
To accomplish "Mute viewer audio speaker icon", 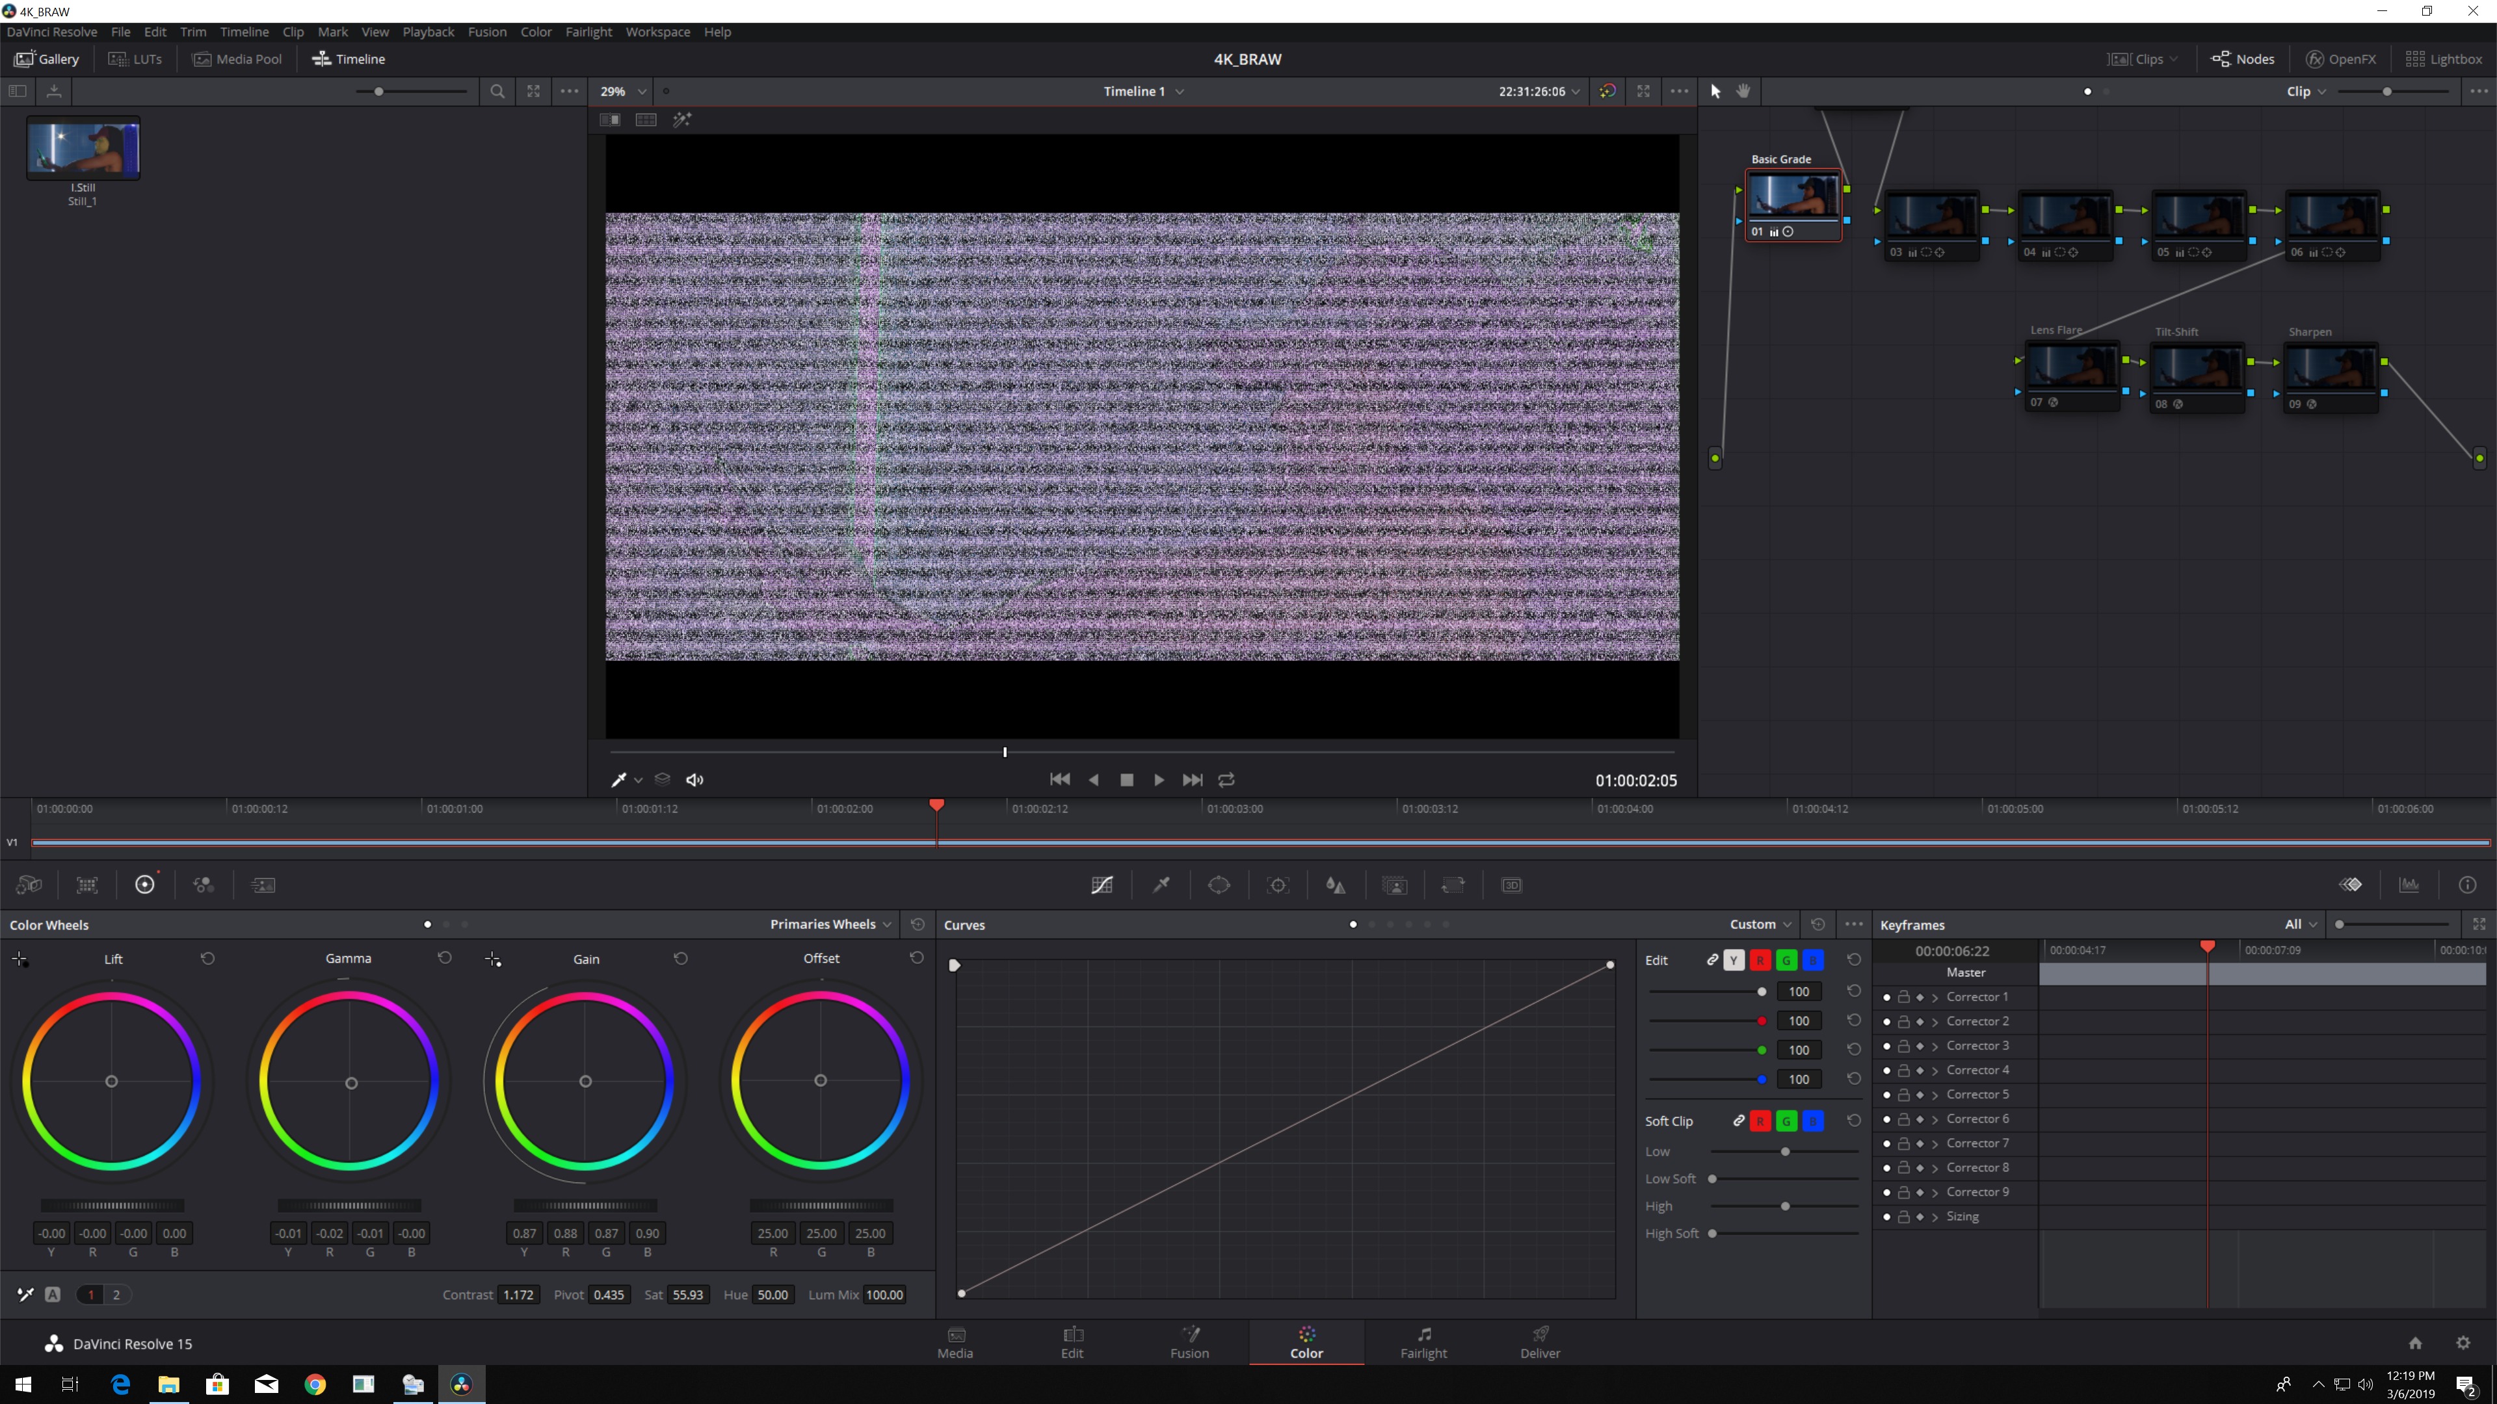I will pos(695,780).
